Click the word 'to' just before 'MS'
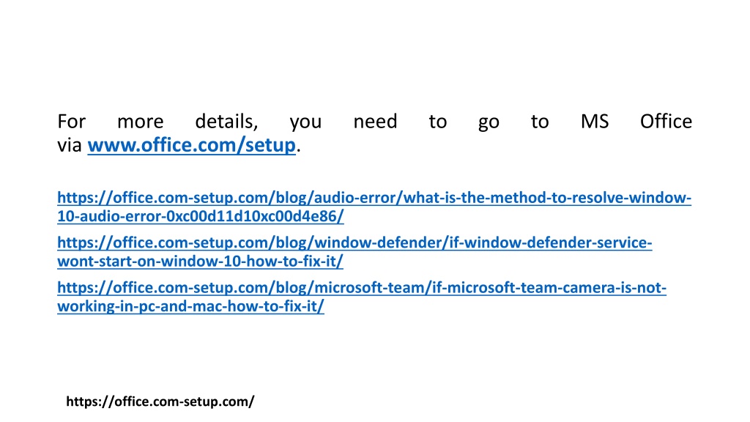This screenshot has width=750, height=422. pos(540,122)
